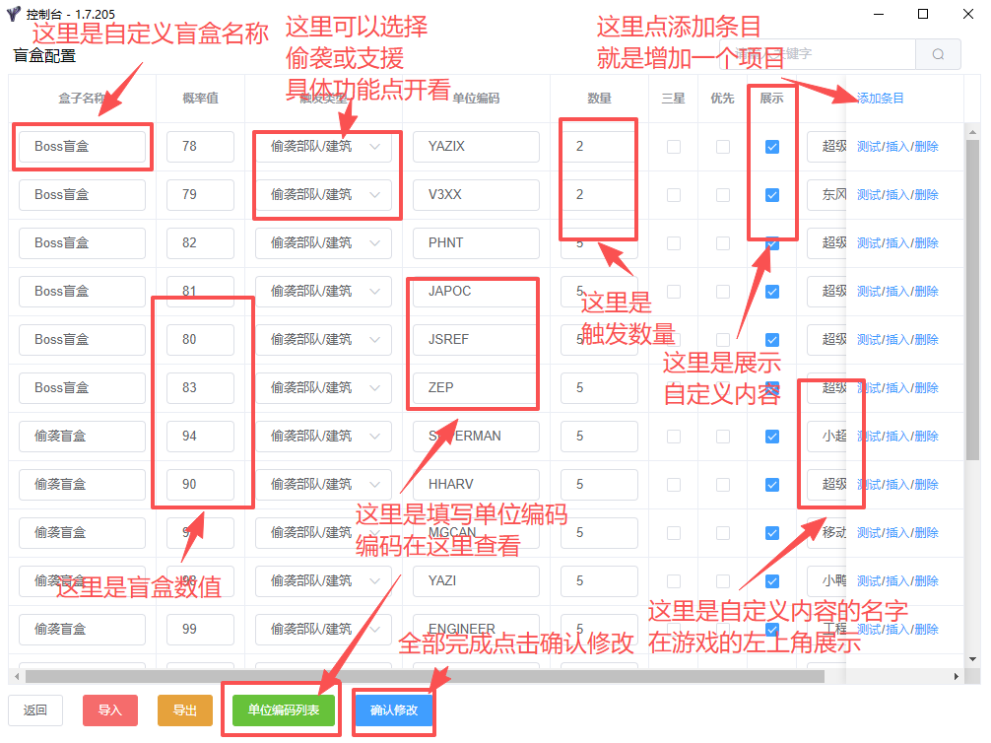This screenshot has height=743, width=991.
Task: Open the green 单位编码列表 button
Action: click(283, 710)
